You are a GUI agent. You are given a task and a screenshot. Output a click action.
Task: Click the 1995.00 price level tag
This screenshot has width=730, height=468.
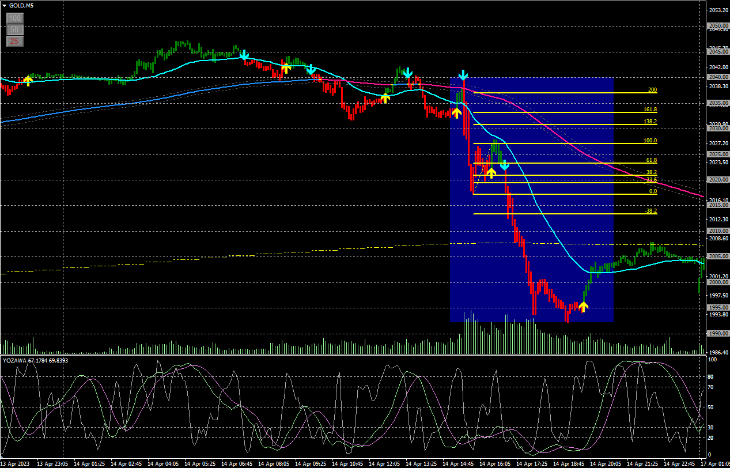coord(718,308)
